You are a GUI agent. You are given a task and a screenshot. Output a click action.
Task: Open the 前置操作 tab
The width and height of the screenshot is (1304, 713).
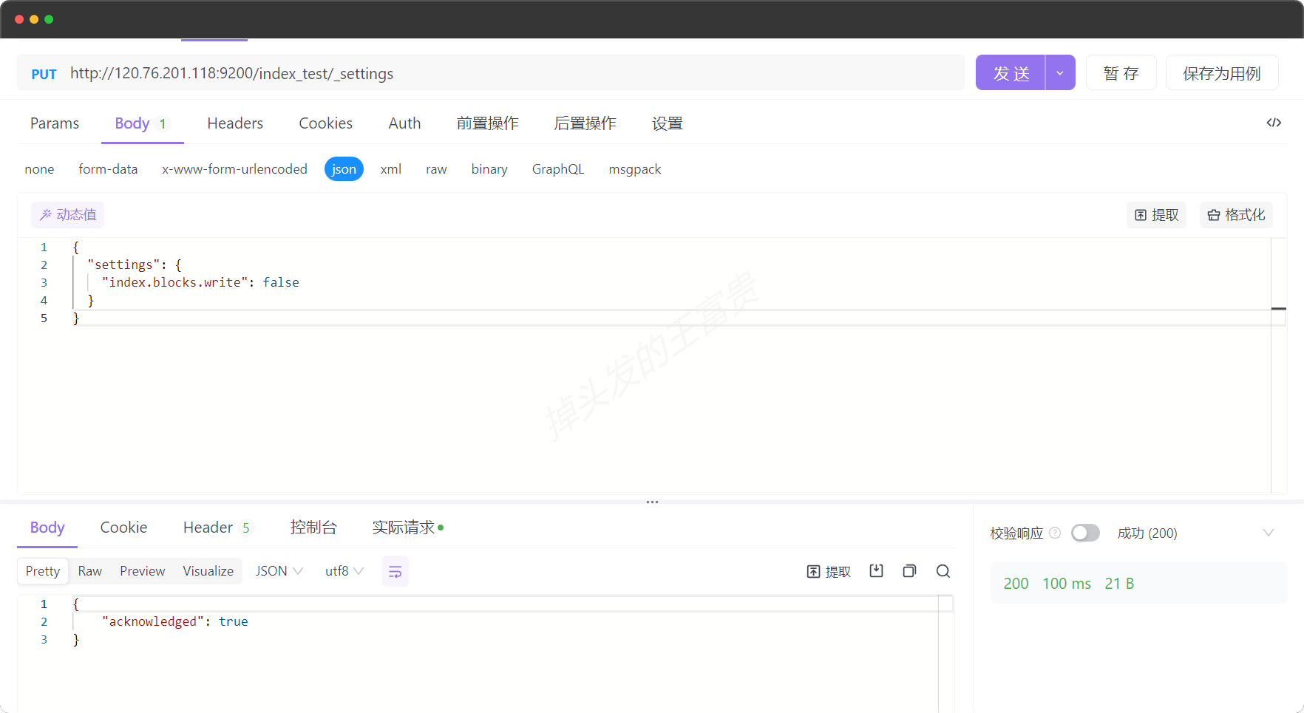(487, 123)
